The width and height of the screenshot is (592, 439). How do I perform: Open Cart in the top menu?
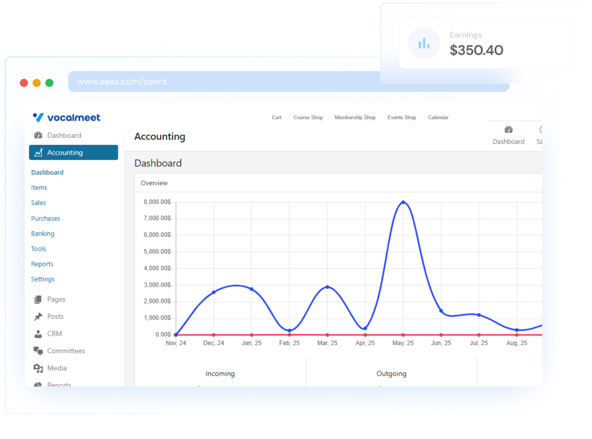[277, 118]
